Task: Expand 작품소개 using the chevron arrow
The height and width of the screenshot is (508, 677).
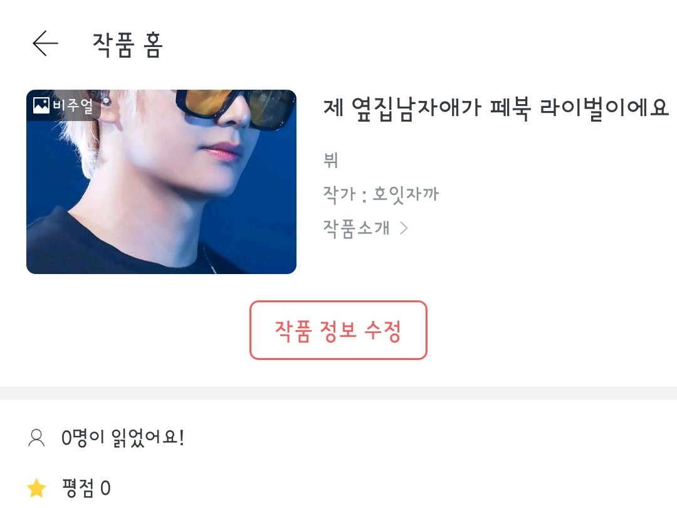Action: [404, 228]
